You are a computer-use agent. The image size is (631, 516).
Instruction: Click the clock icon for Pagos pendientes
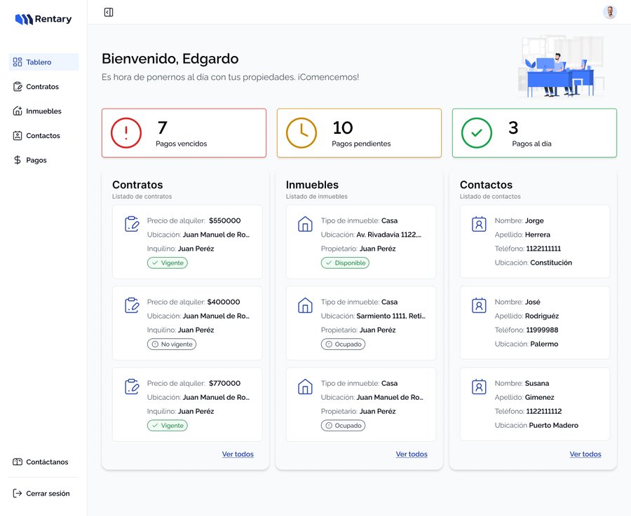[301, 132]
